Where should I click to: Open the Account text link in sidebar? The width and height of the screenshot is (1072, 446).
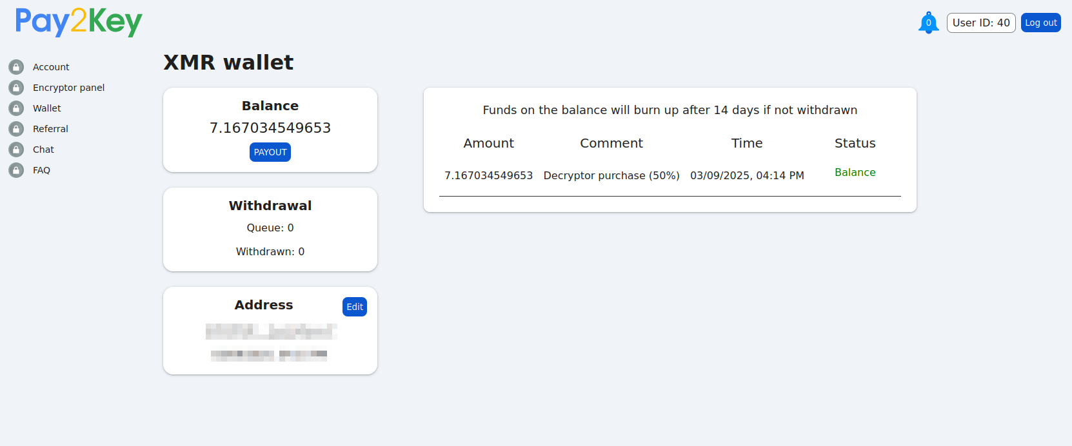point(51,67)
